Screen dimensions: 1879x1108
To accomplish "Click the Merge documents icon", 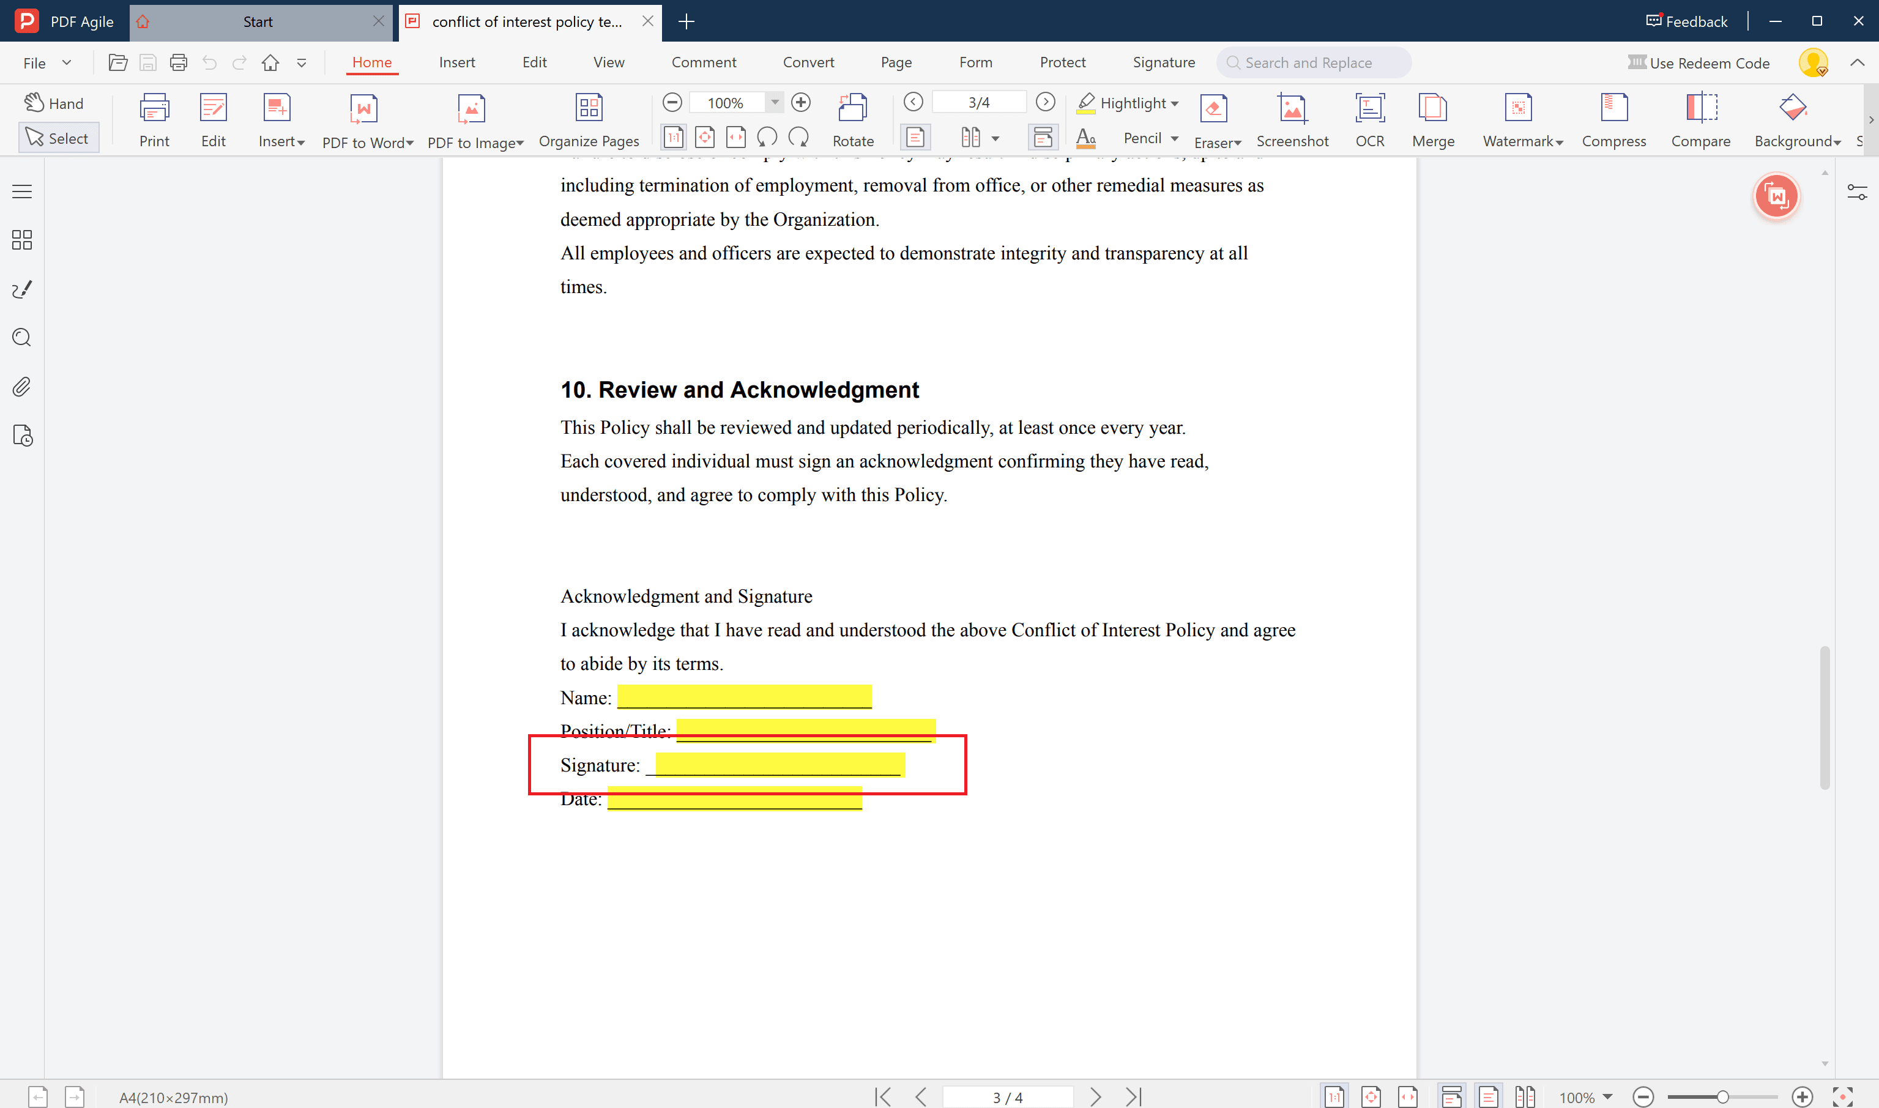I will coord(1432,109).
